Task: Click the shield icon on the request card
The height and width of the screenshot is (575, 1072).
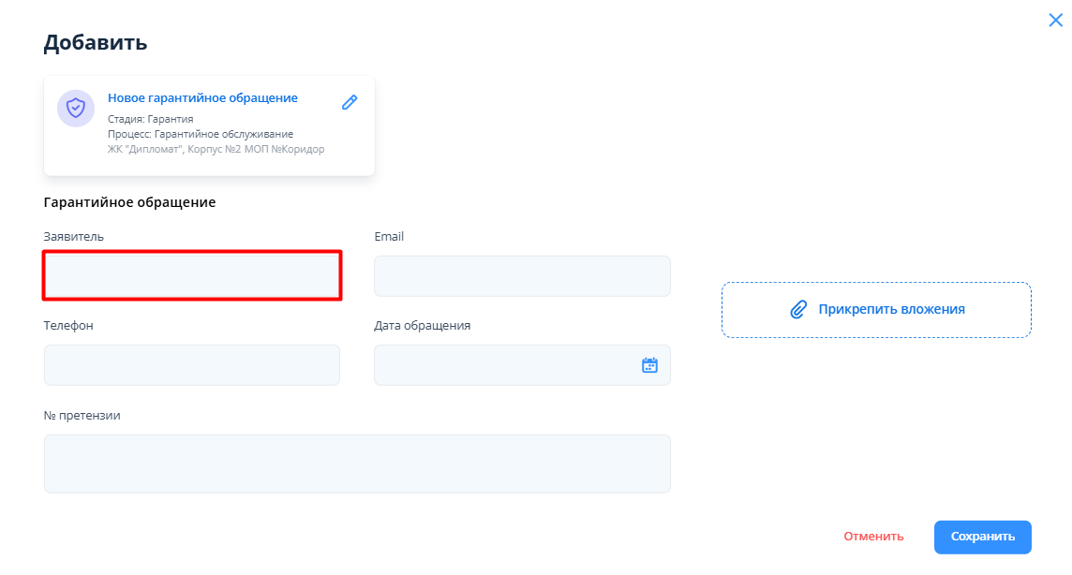Action: click(x=76, y=109)
